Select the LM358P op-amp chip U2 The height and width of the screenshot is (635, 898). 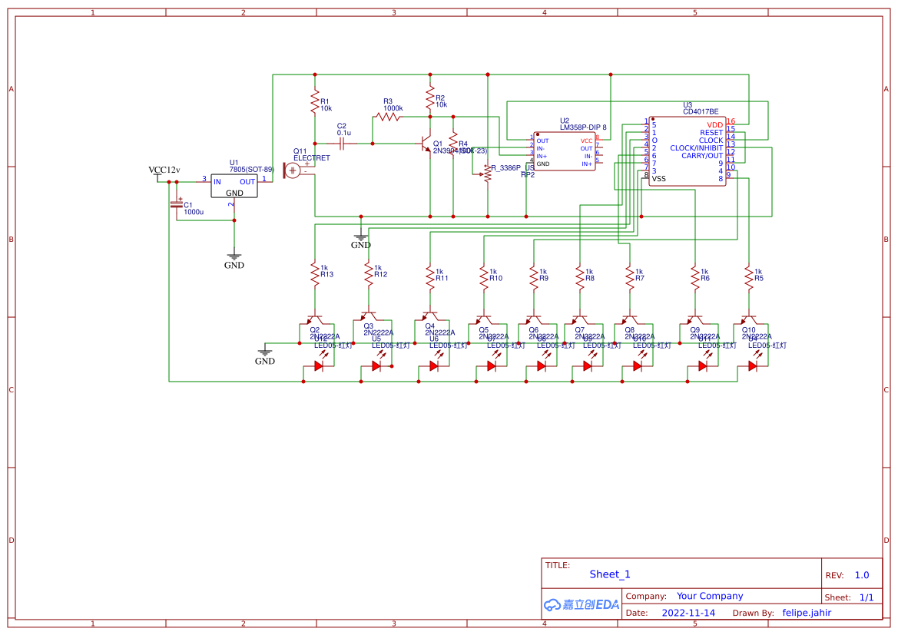click(x=565, y=150)
